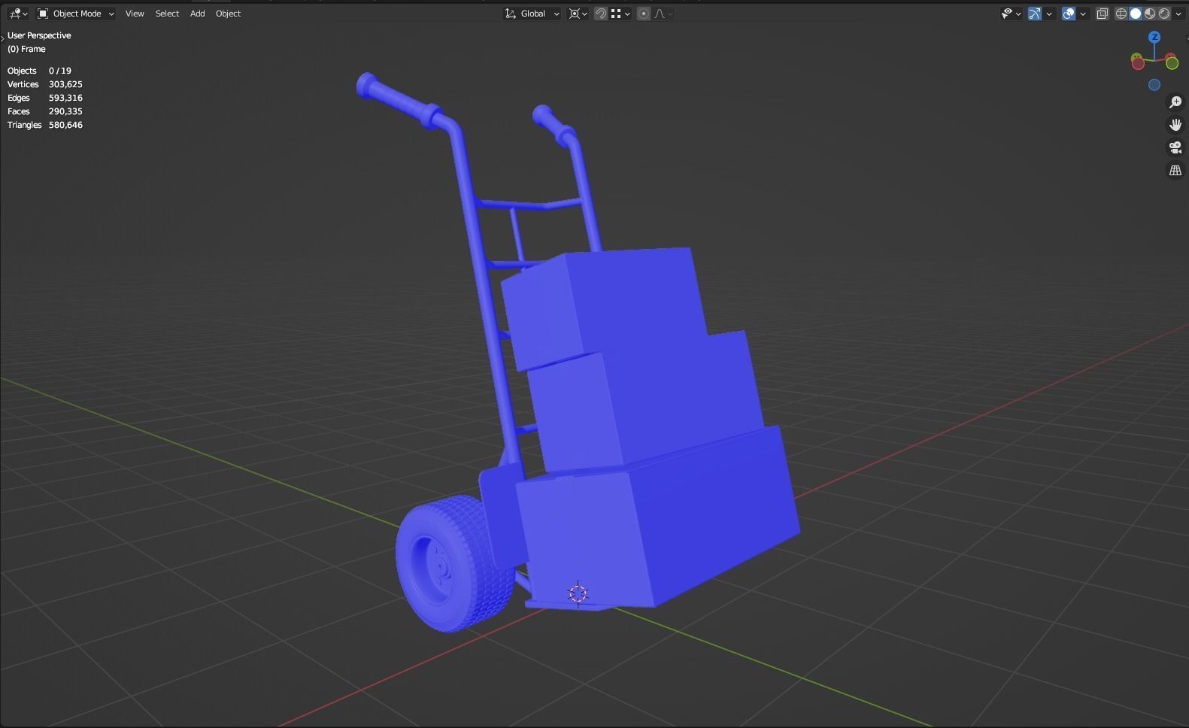
Task: Switch to wireframe viewport shading
Action: coord(1121,14)
